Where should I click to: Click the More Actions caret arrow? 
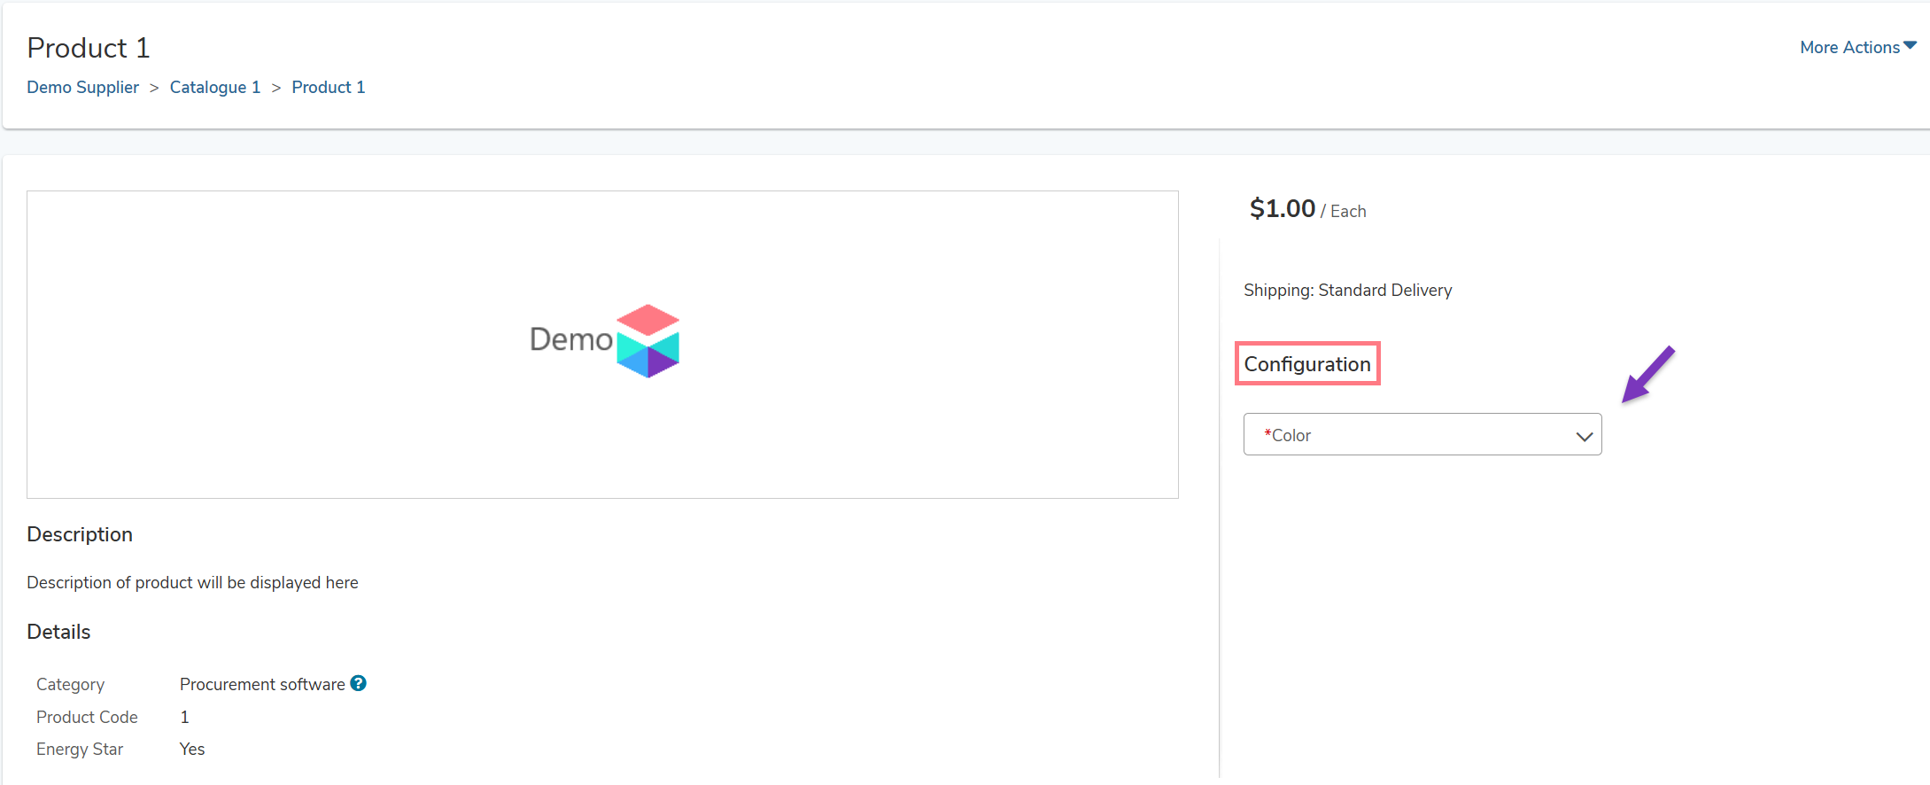click(1911, 45)
